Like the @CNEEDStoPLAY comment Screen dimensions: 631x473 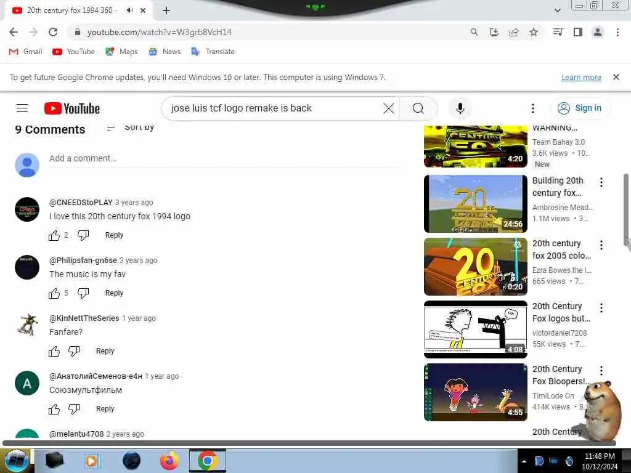[54, 235]
